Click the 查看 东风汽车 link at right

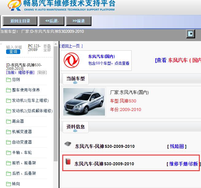pyautogui.click(x=178, y=60)
